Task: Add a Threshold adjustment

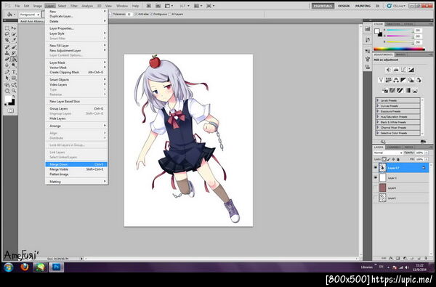Action: pos(400,90)
